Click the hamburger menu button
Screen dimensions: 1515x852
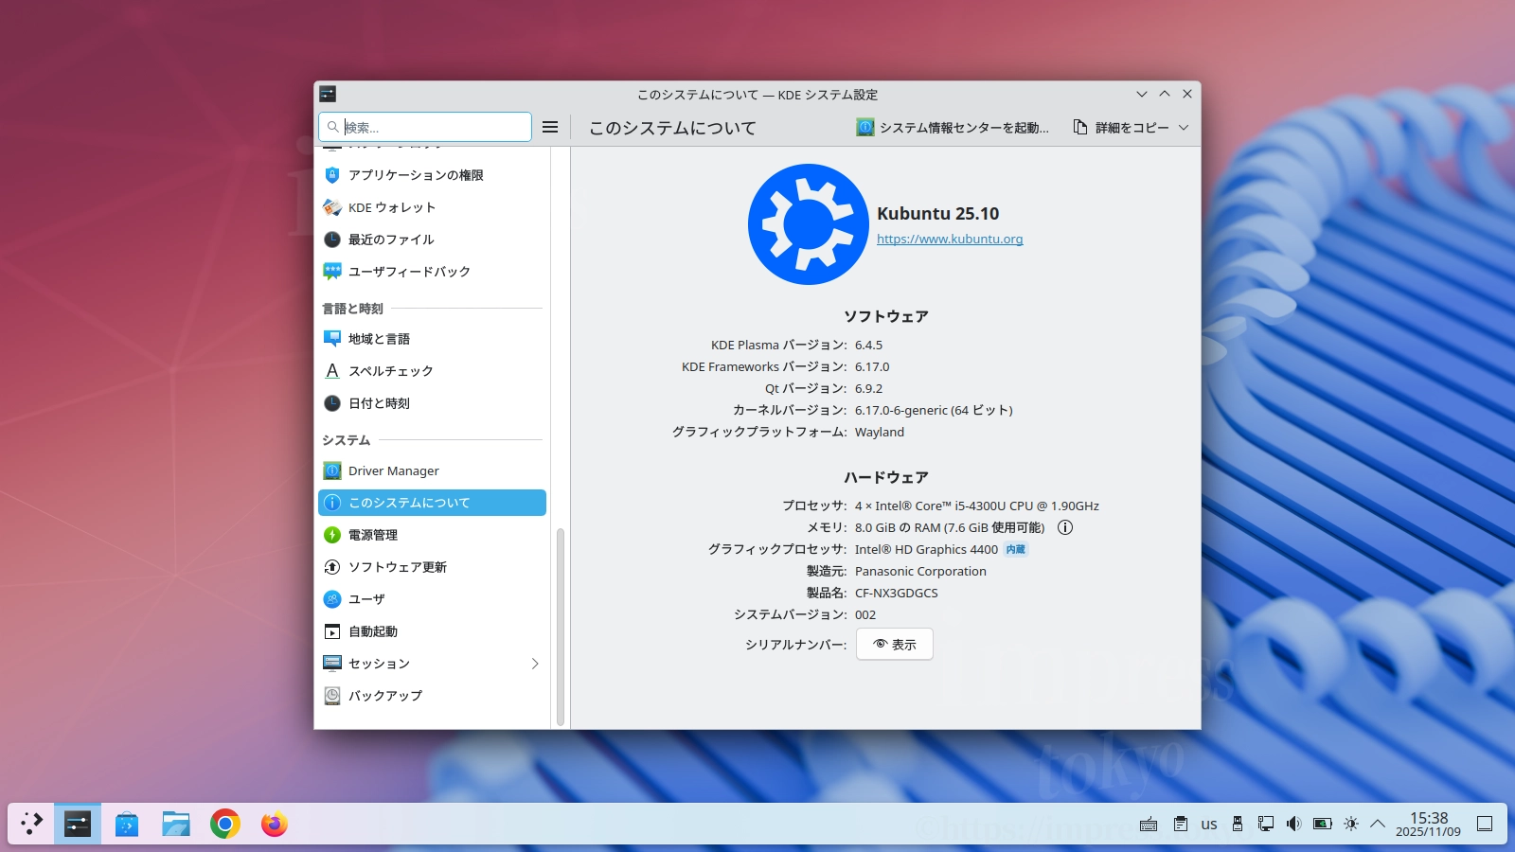[x=550, y=127]
